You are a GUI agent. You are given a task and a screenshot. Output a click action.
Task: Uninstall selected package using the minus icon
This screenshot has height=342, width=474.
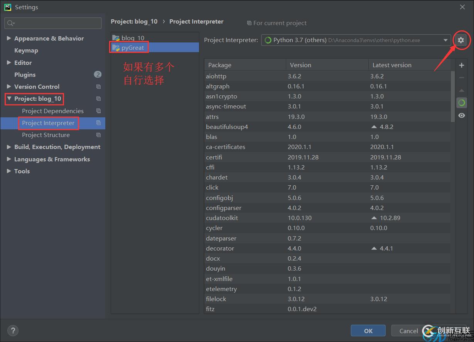tap(461, 77)
